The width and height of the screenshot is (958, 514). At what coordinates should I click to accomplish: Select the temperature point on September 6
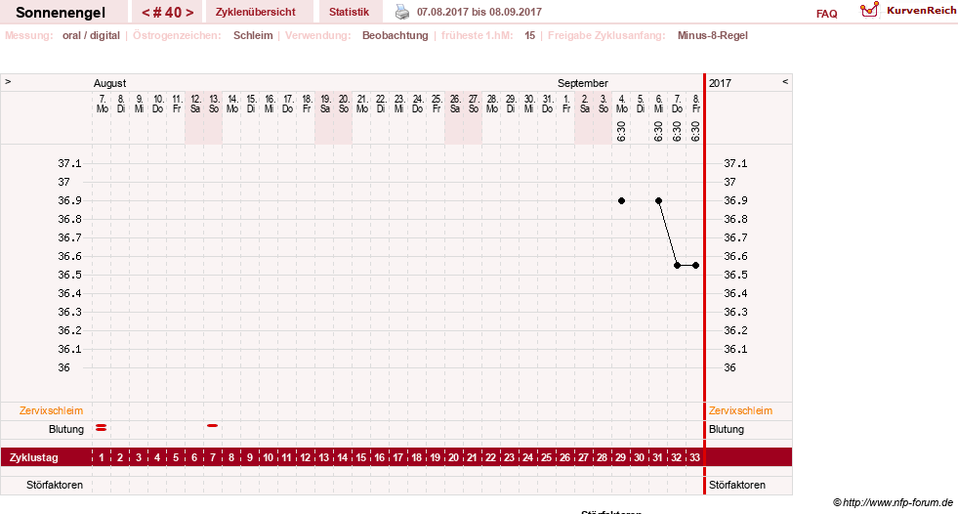(658, 200)
